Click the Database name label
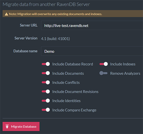The width and height of the screenshot is (143, 134). pos(25,51)
